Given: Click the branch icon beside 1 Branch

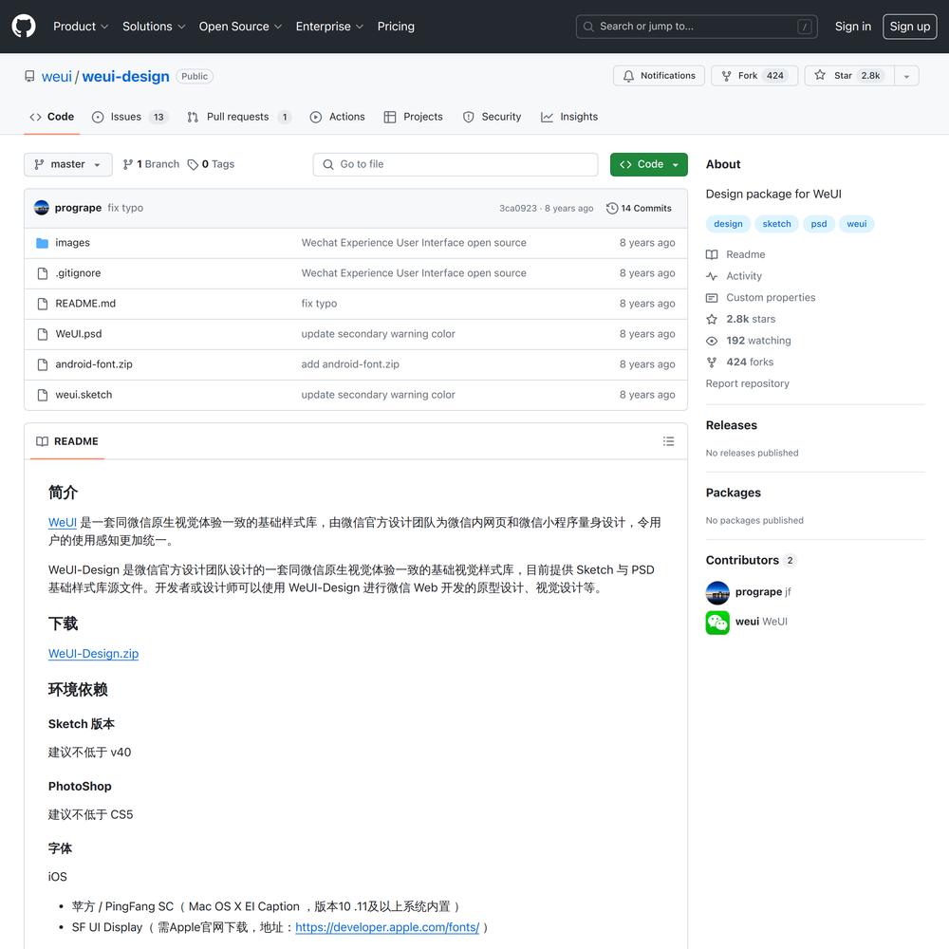Looking at the screenshot, I should tap(128, 164).
